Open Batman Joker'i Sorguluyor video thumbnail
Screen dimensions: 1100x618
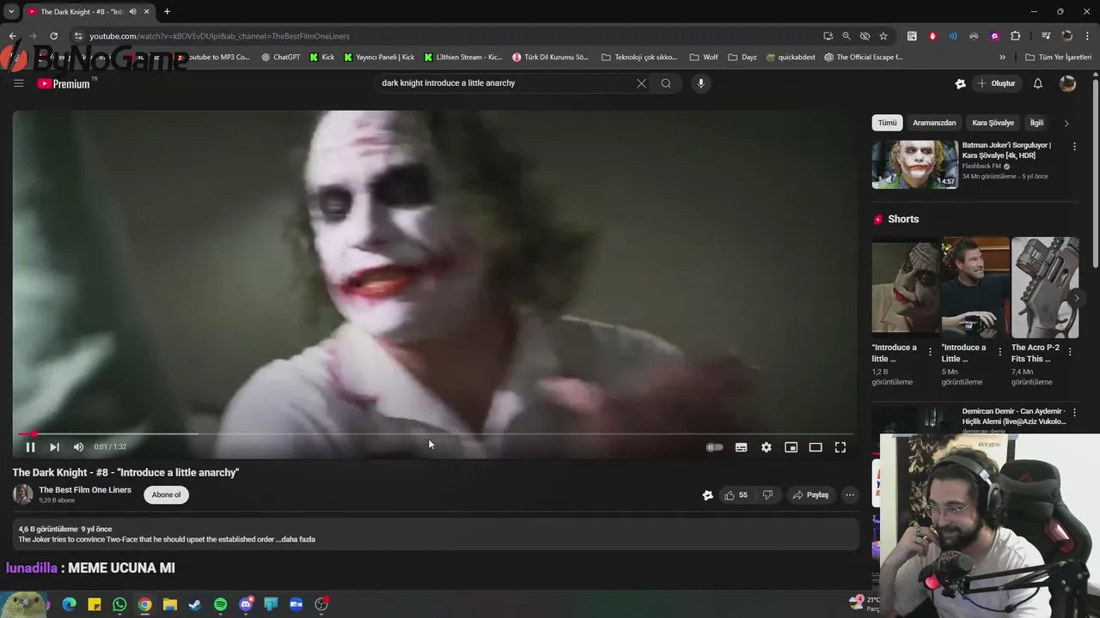[914, 165]
